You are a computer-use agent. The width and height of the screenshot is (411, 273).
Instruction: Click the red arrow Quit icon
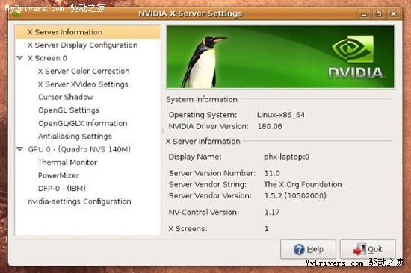click(359, 249)
